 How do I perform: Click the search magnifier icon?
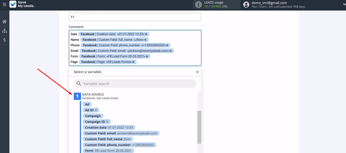pos(79,84)
